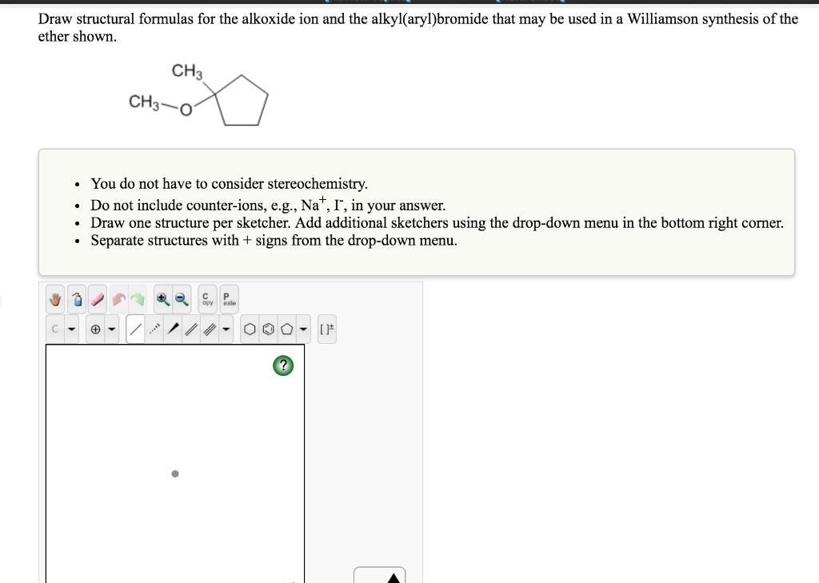Redo the last sketch action

point(137,298)
